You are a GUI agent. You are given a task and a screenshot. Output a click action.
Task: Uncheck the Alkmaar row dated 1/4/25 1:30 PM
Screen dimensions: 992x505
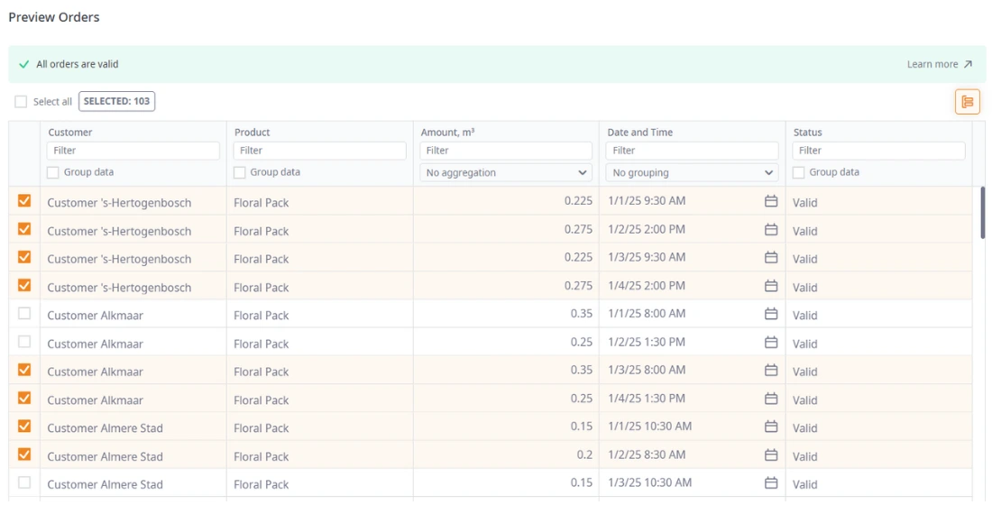point(24,398)
